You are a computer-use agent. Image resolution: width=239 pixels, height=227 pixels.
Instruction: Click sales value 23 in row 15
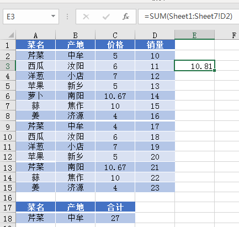coord(155,187)
